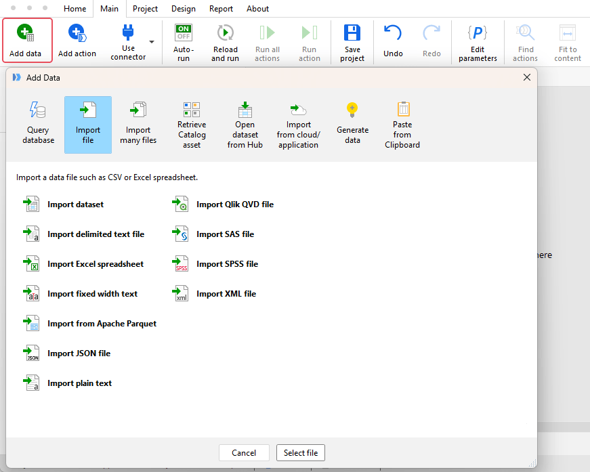Choose Import JSON file

tap(67, 353)
